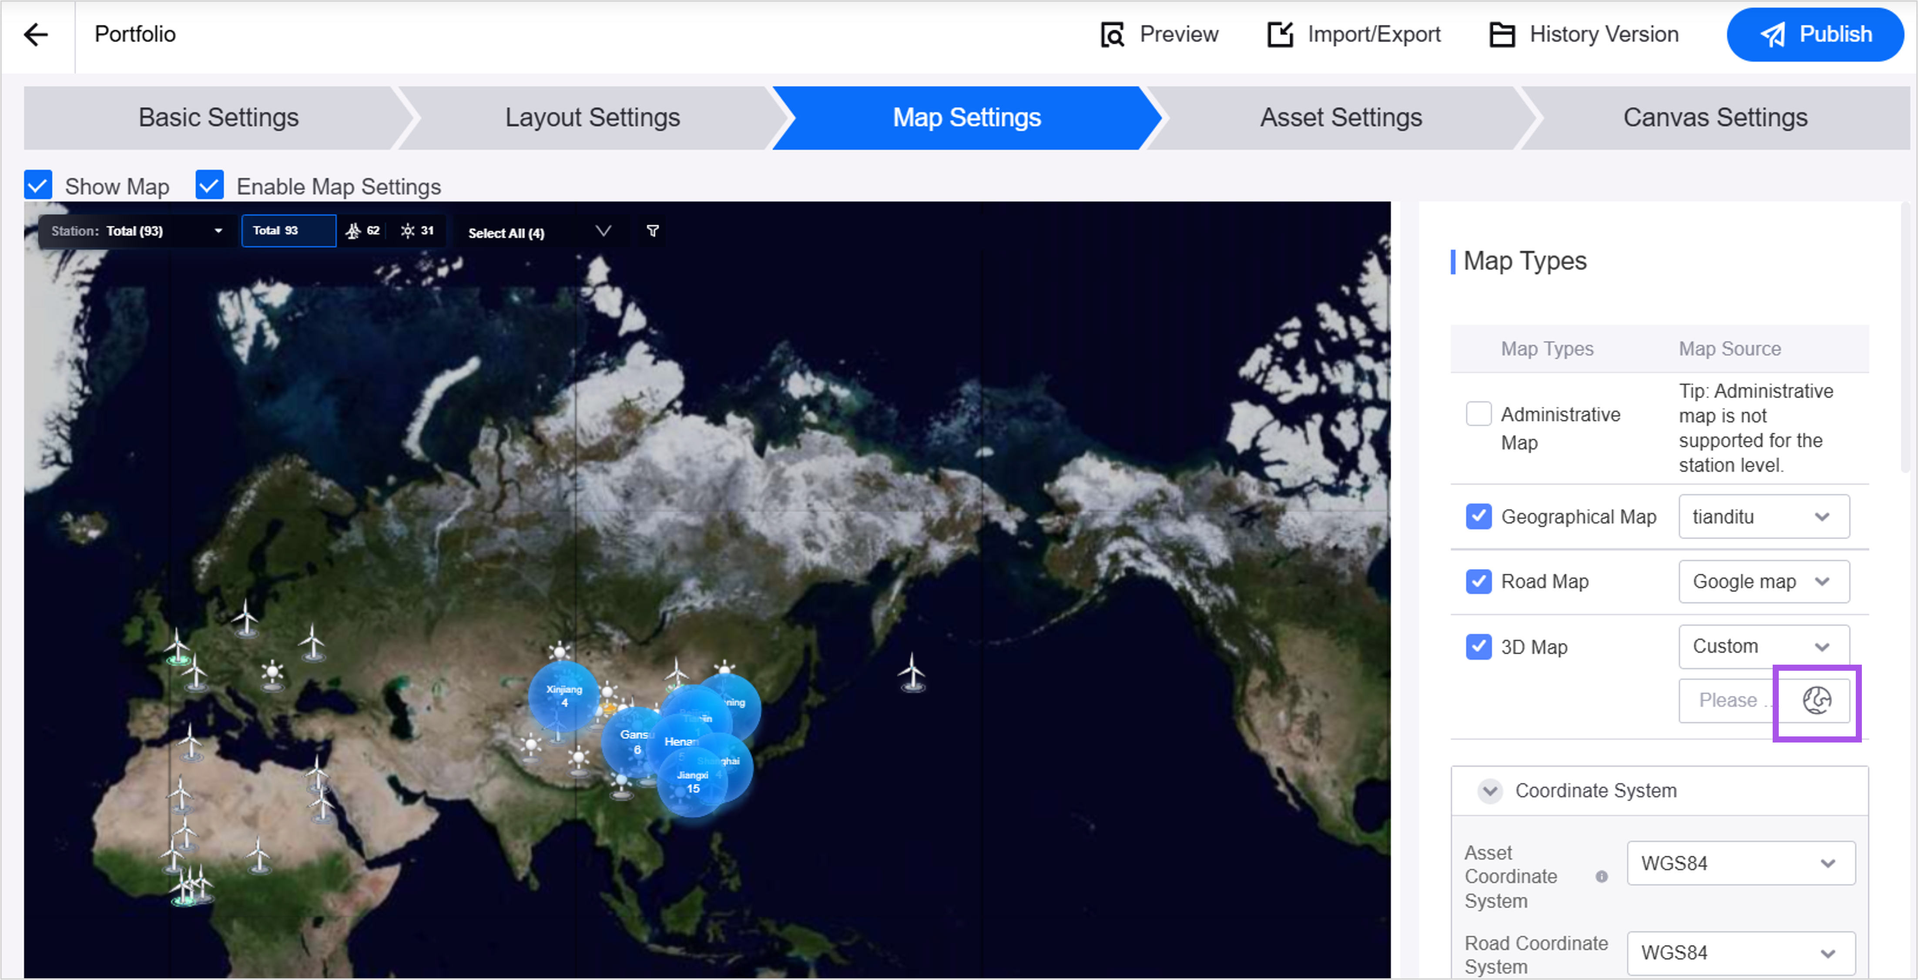
Task: Click the filter funnel icon on the map
Action: point(652,231)
